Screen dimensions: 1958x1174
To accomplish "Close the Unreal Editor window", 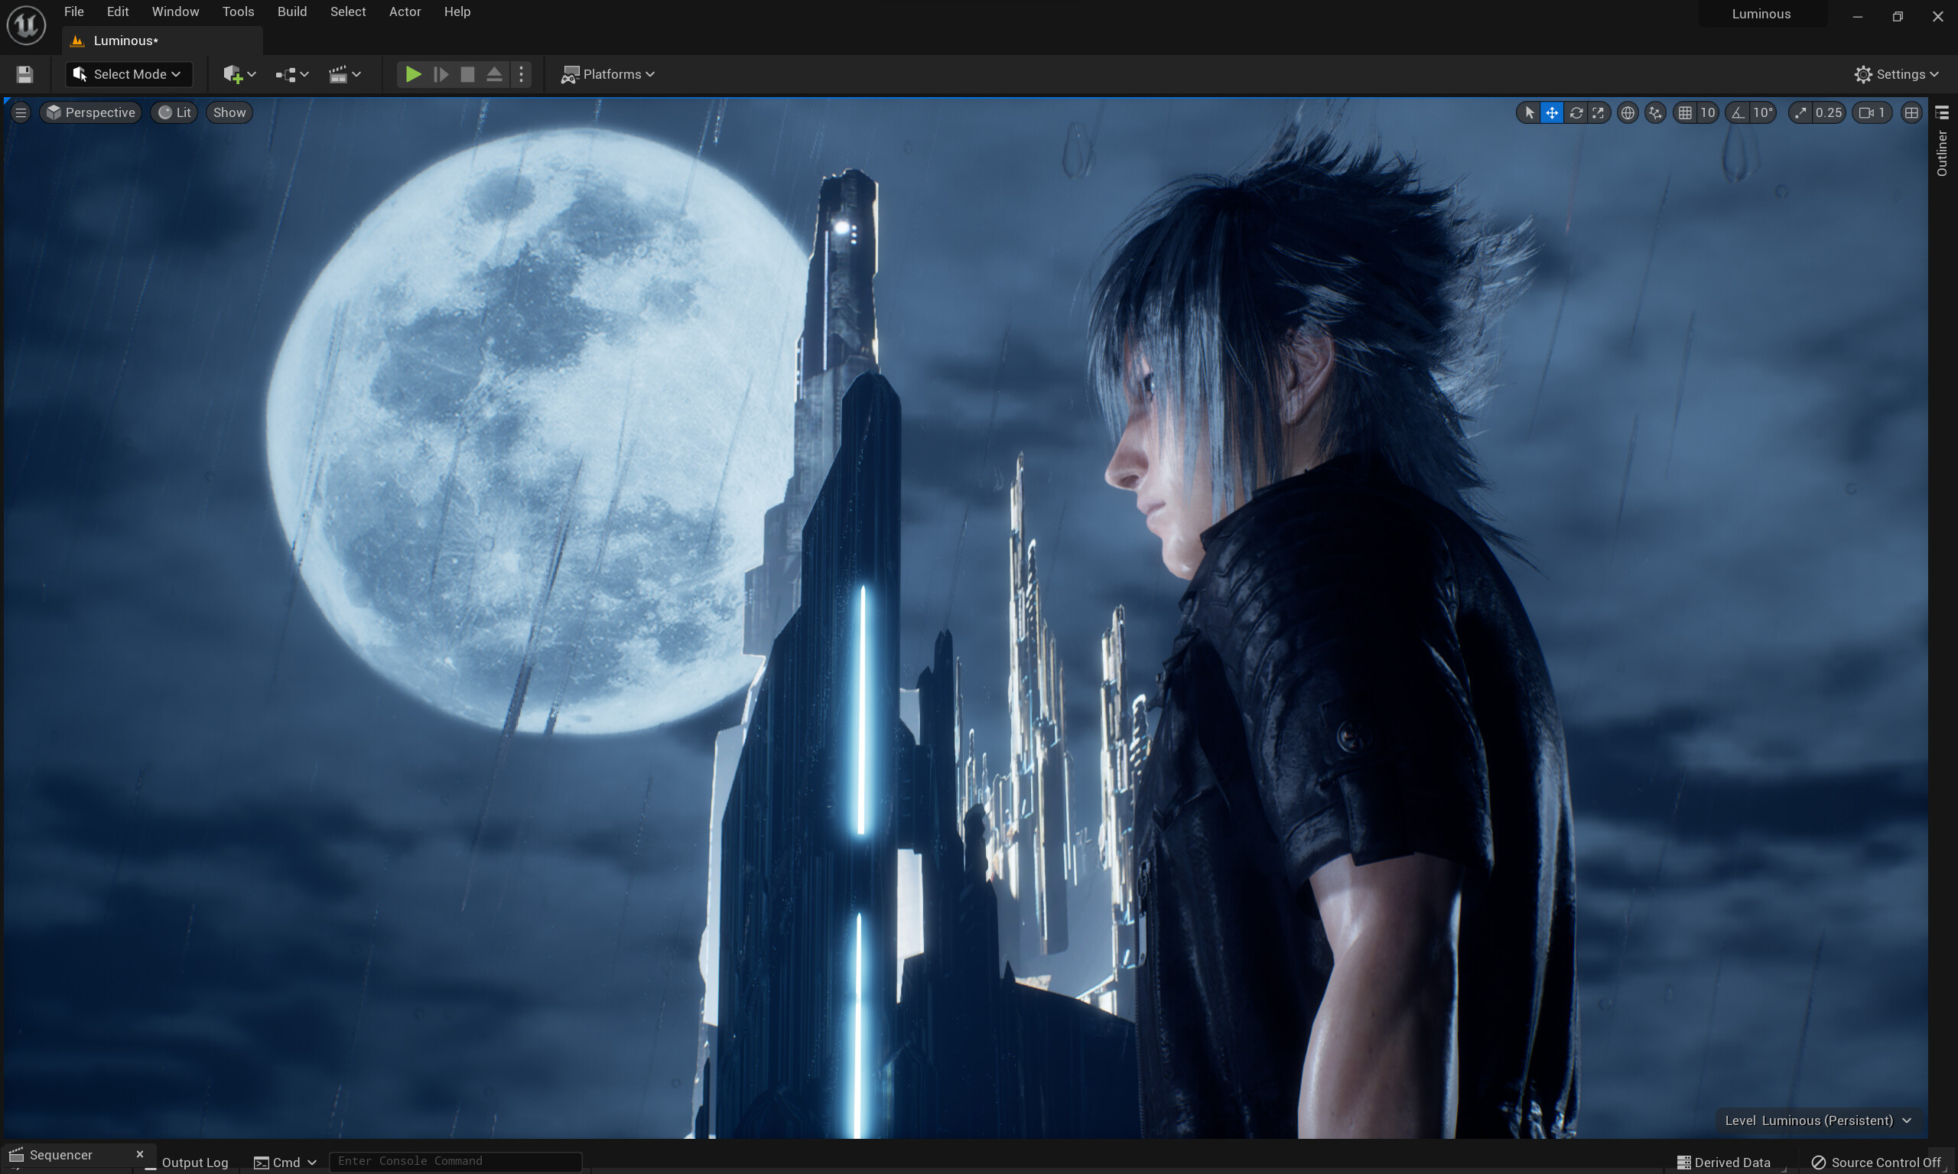I will pos(1938,16).
